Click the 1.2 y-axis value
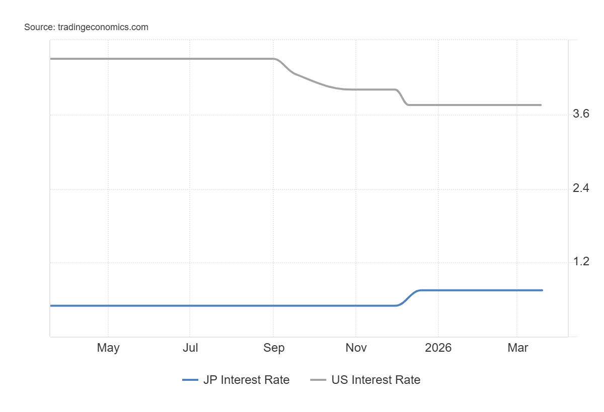 click(x=581, y=262)
